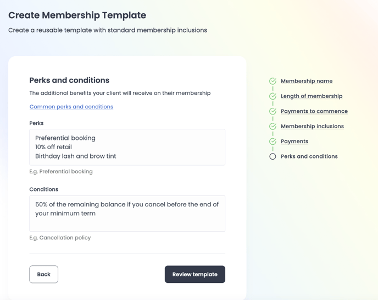The image size is (378, 300).
Task: Click the Payments step checkmark icon
Action: 273,141
